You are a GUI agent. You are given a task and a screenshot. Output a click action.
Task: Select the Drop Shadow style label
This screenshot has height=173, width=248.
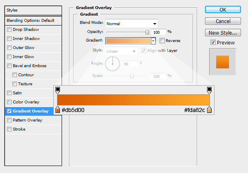click(x=26, y=30)
